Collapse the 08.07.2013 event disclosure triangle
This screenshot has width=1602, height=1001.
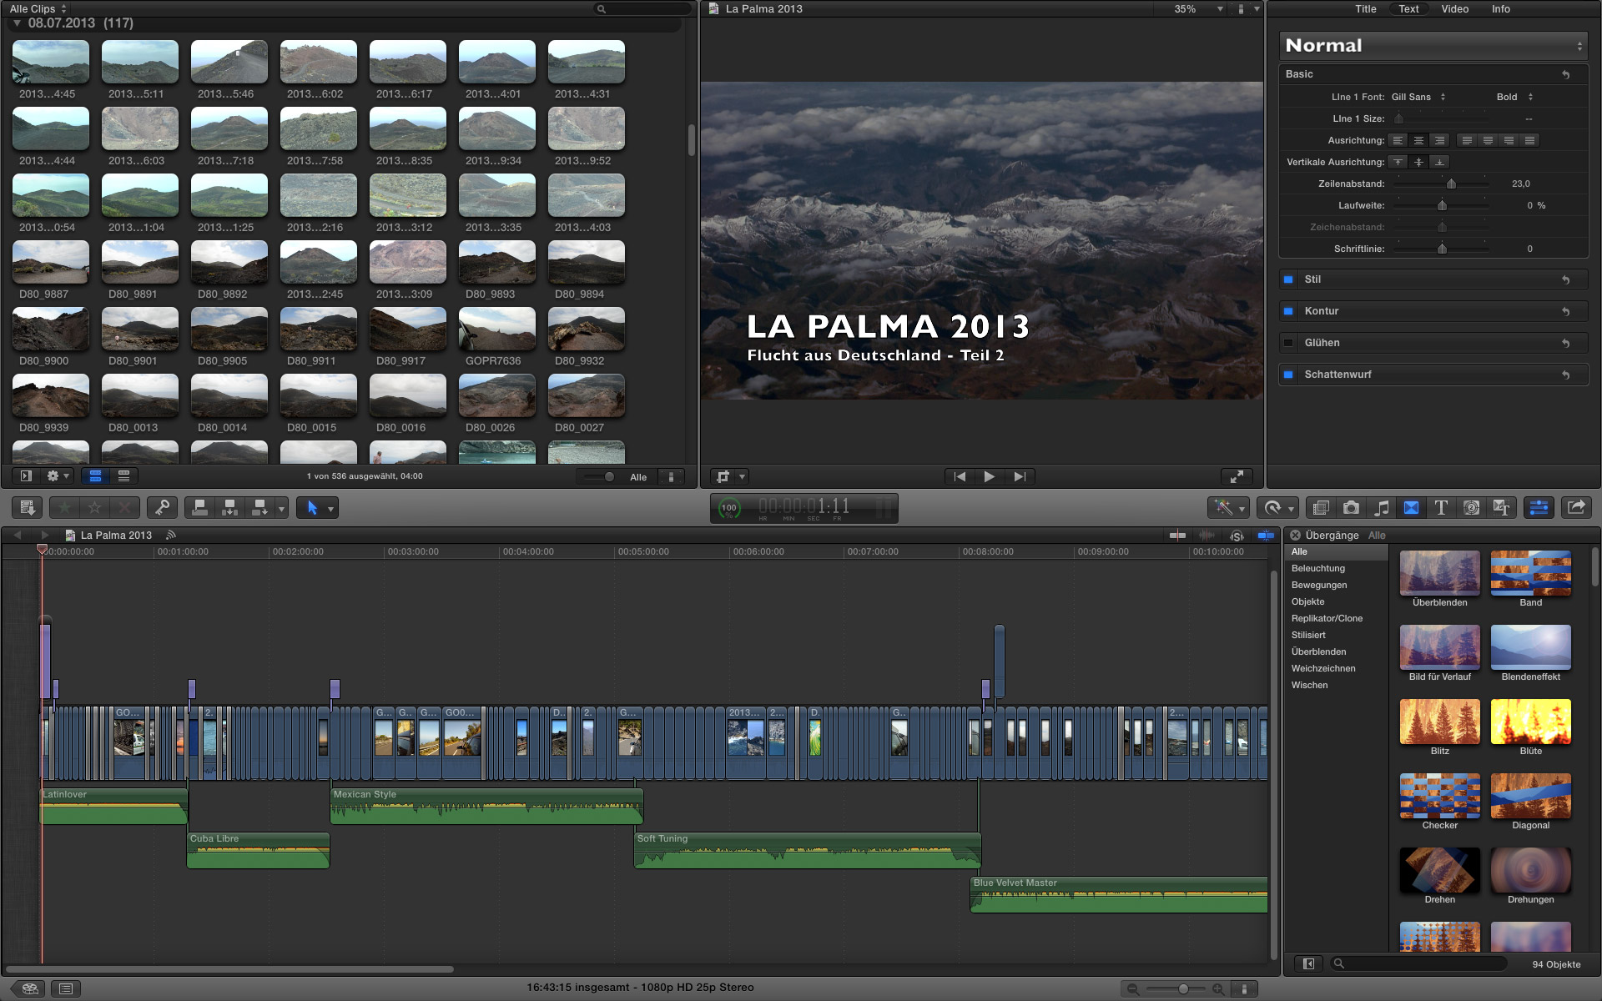pos(17,23)
